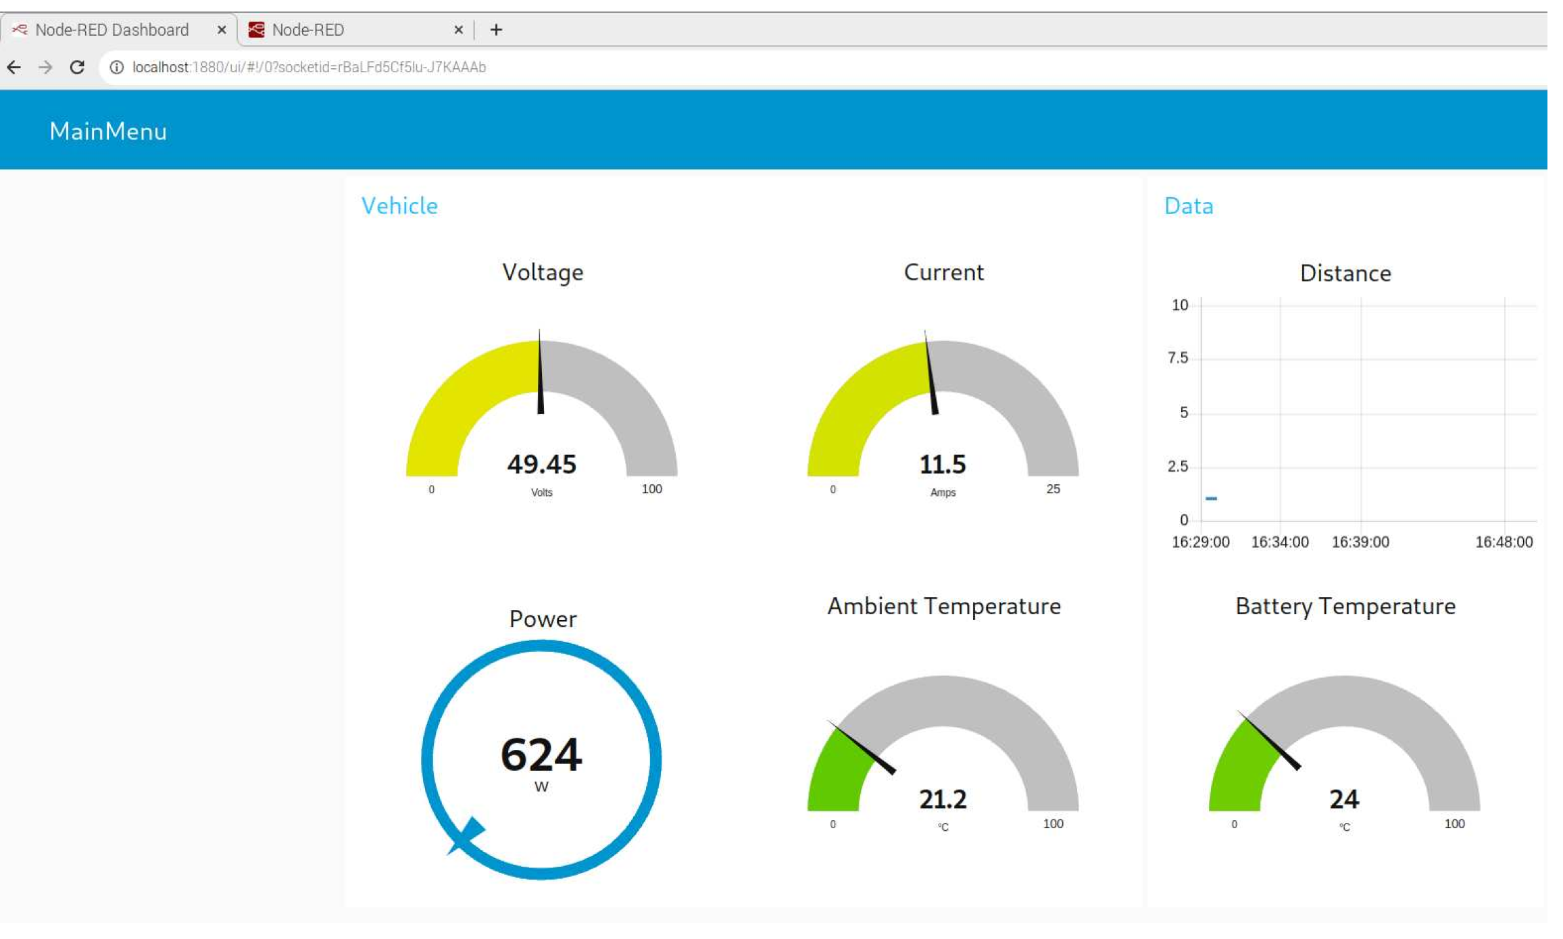The image size is (1563, 939).
Task: Click the site info icon
Action: [116, 68]
